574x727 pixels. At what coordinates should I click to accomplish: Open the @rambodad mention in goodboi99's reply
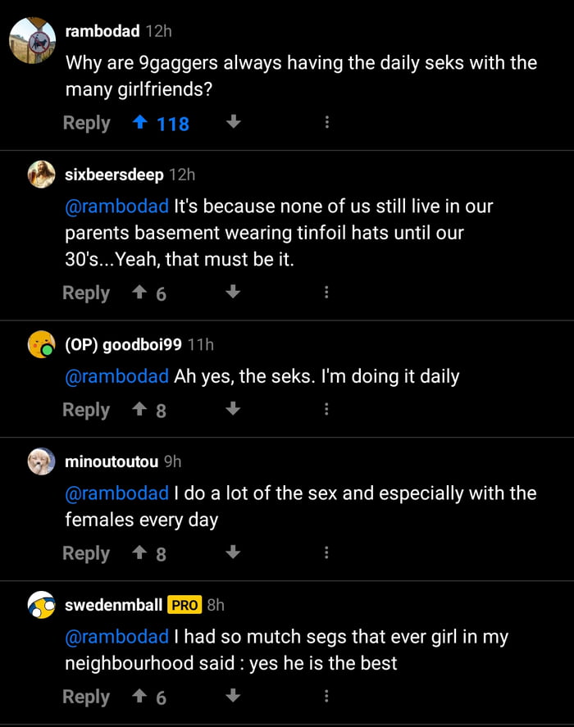click(x=116, y=375)
